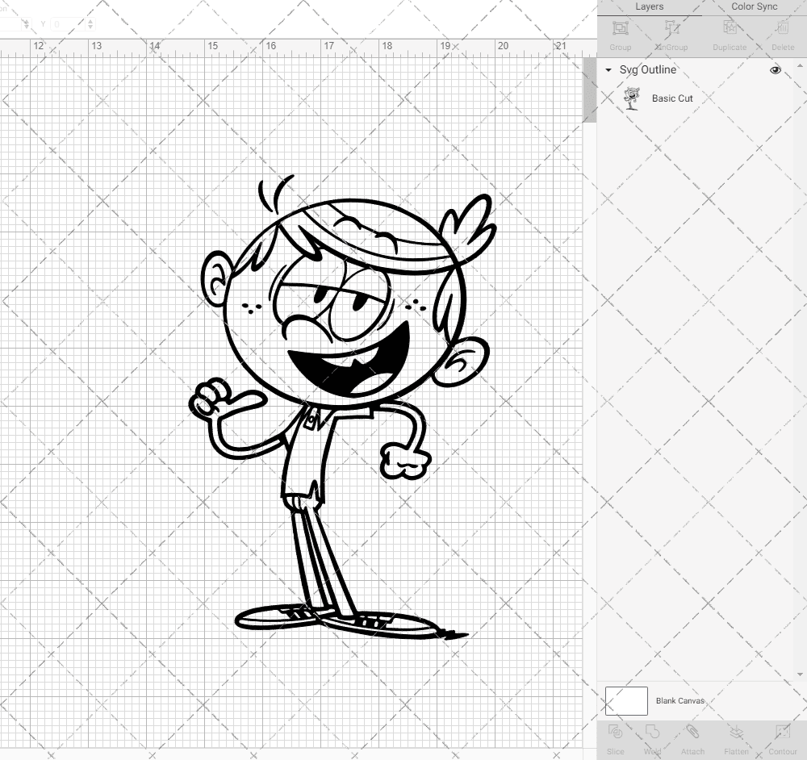Click the UnGroup icon
The image size is (807, 760).
672,32
